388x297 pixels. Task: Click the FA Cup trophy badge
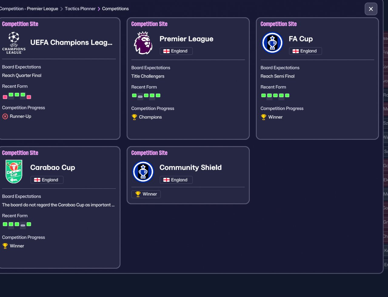(272, 43)
